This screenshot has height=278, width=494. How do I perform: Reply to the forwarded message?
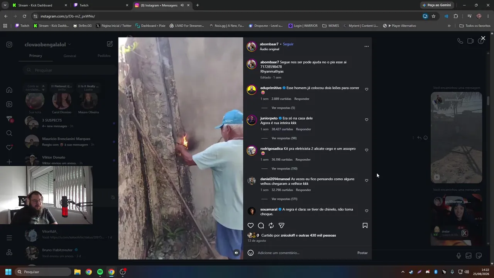(x=420, y=138)
